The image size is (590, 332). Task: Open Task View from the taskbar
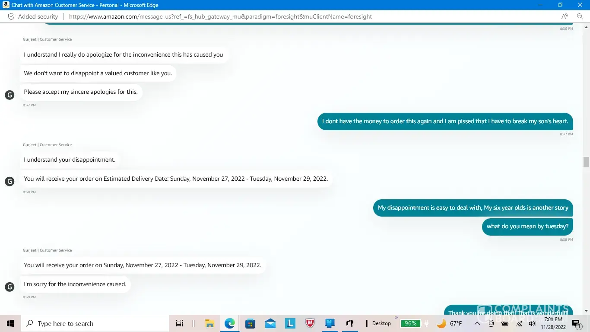click(180, 323)
